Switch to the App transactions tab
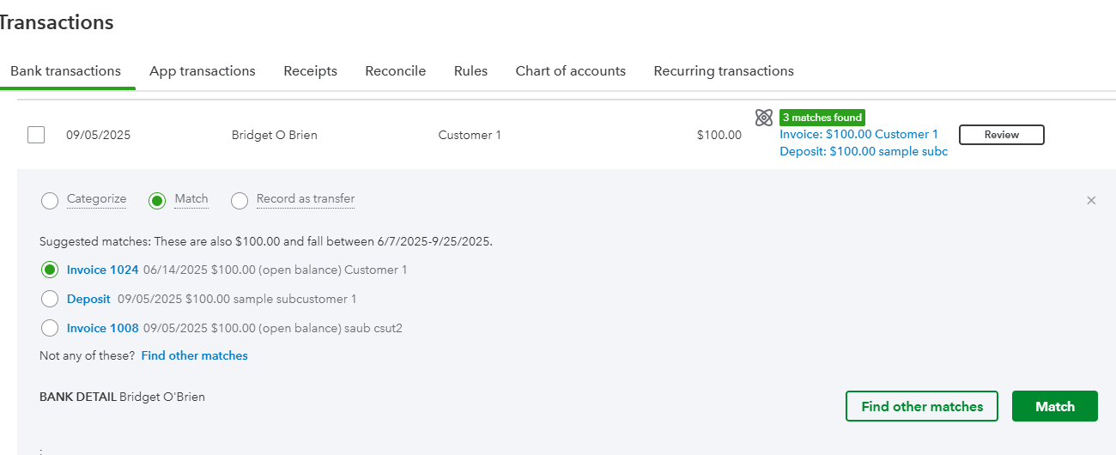This screenshot has width=1116, height=455. [203, 71]
